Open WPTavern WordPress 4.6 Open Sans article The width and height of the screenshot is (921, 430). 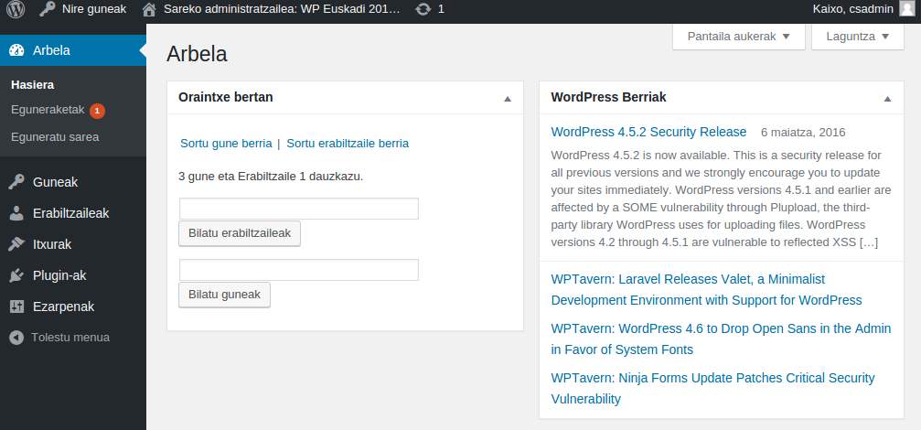tap(722, 339)
